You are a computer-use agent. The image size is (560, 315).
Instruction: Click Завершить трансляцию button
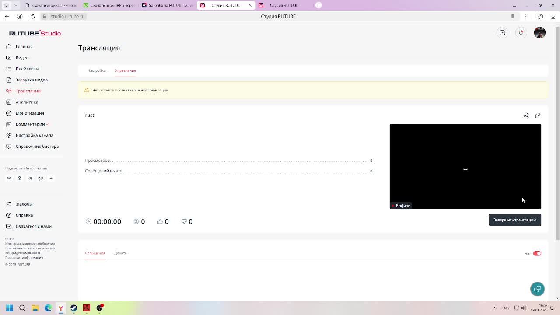tap(515, 220)
